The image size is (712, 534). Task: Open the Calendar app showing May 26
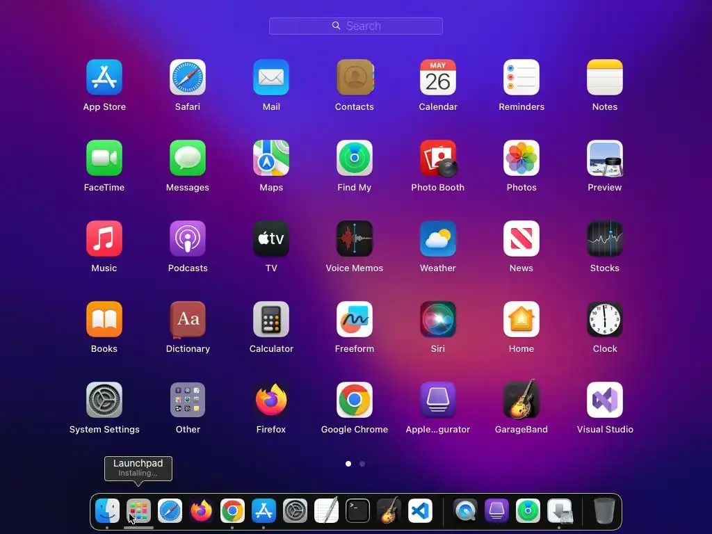coord(438,77)
